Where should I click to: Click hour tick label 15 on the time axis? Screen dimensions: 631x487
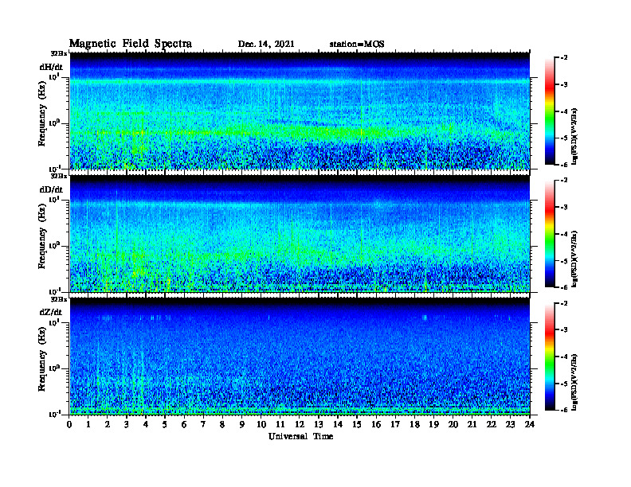[x=357, y=425]
